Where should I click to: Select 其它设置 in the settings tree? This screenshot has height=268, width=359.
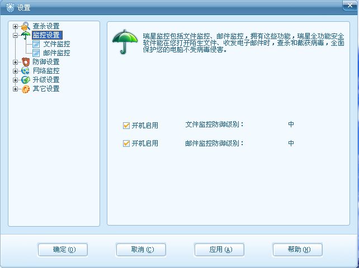point(46,89)
